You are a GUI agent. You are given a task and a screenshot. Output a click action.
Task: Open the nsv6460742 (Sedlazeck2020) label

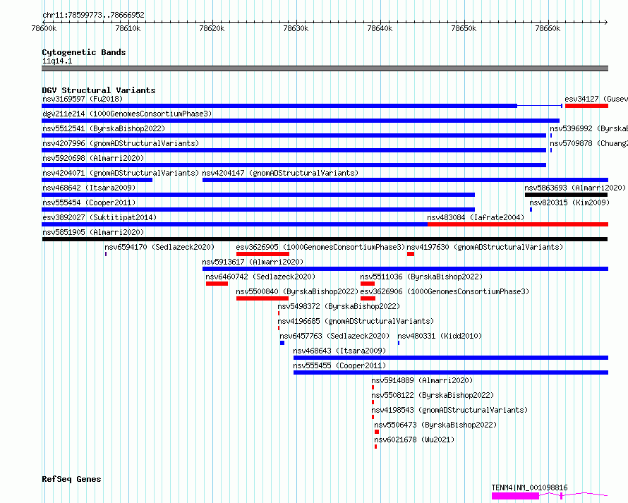(x=260, y=277)
